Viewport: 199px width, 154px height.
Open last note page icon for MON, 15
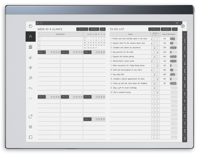pyautogui.click(x=58, y=52)
